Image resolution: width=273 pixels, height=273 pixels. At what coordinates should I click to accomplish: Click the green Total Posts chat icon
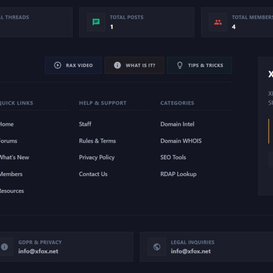point(96,22)
